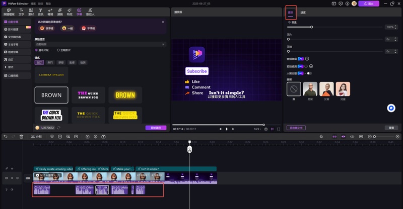Click the undo arrow in timeline toolbar

pyautogui.click(x=5, y=136)
